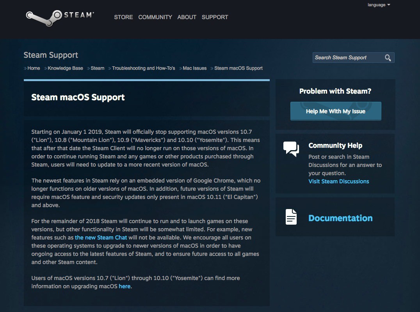
Task: Open the COMMUNITY menu
Action: [155, 17]
